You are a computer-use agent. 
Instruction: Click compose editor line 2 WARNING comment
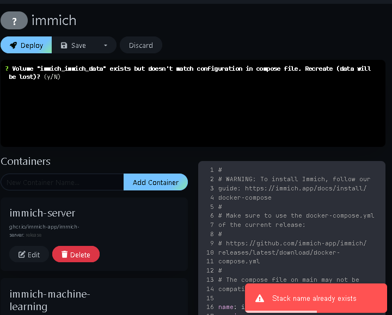[294, 179]
